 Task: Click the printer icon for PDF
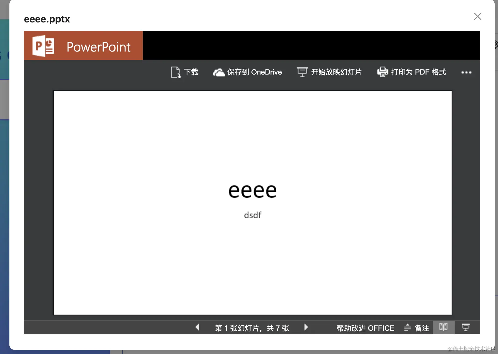tap(382, 72)
